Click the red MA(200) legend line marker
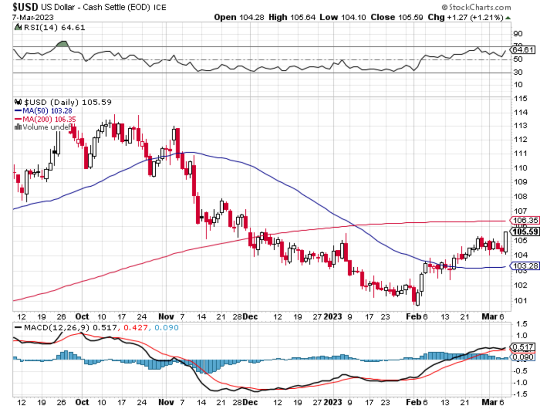540x409 pixels. click(18, 119)
